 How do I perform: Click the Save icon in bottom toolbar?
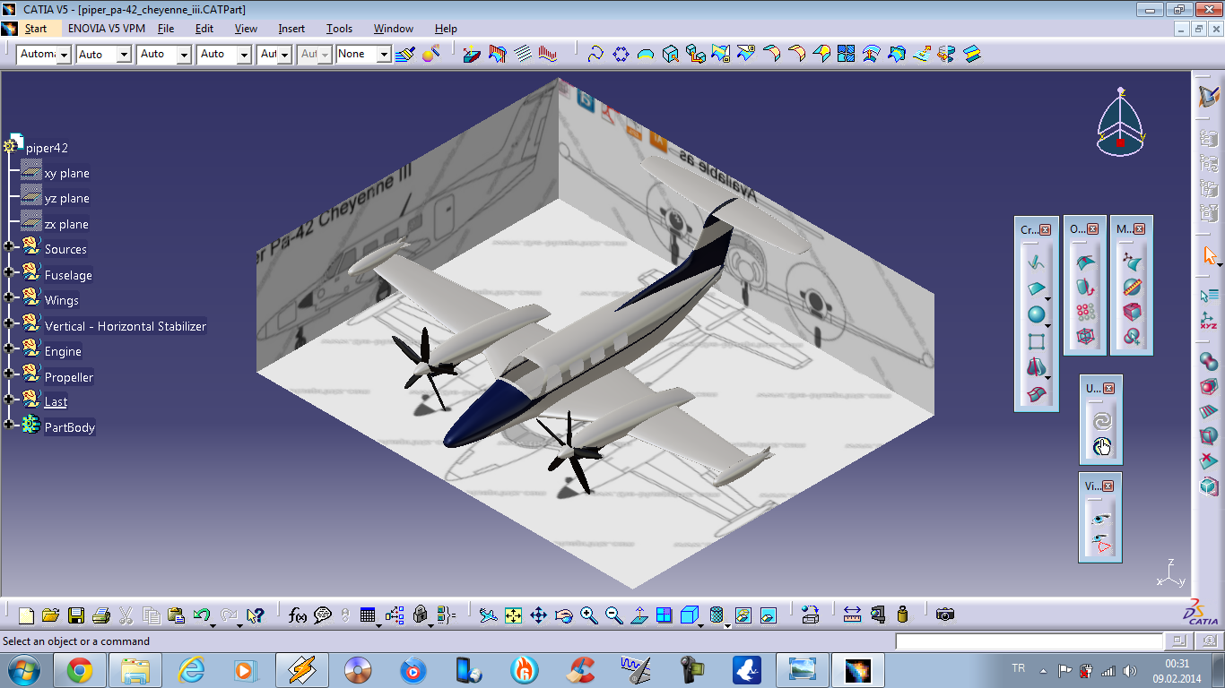[x=76, y=615]
